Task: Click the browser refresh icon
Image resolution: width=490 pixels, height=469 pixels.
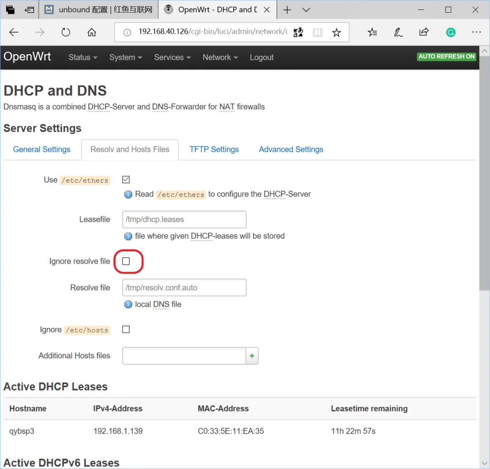Action: [66, 32]
